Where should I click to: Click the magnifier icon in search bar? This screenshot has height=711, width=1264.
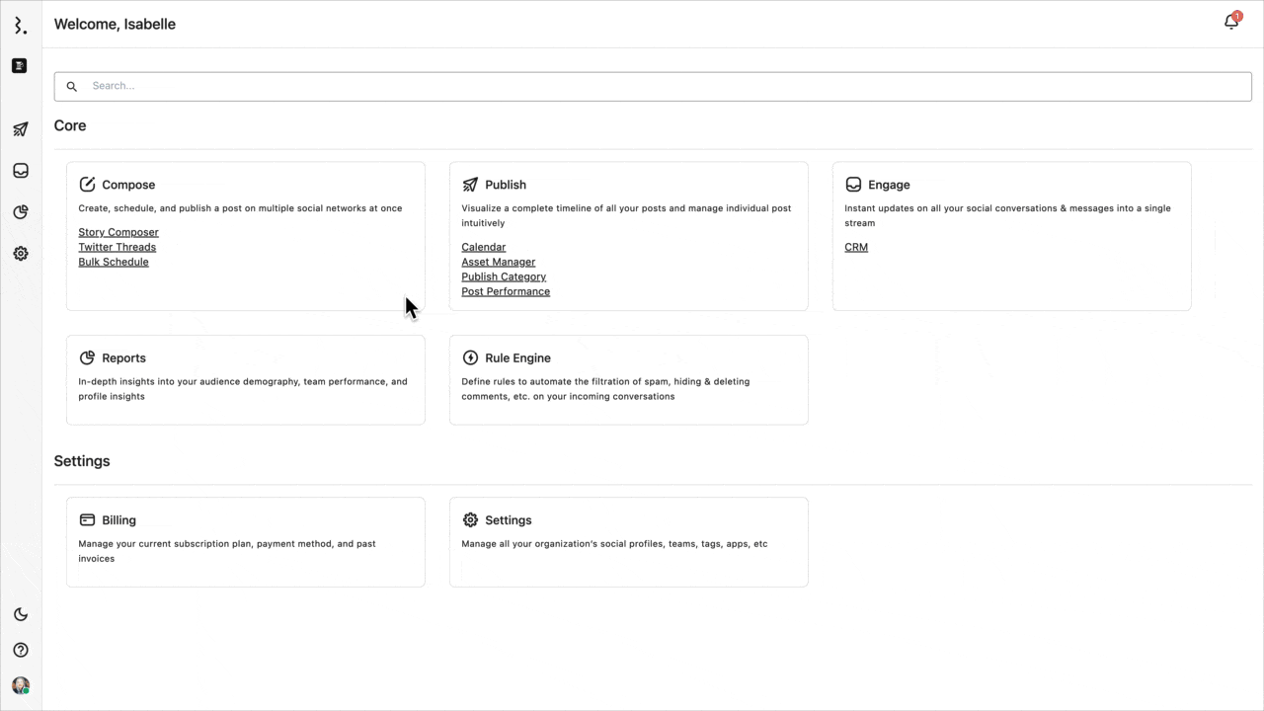tap(71, 86)
